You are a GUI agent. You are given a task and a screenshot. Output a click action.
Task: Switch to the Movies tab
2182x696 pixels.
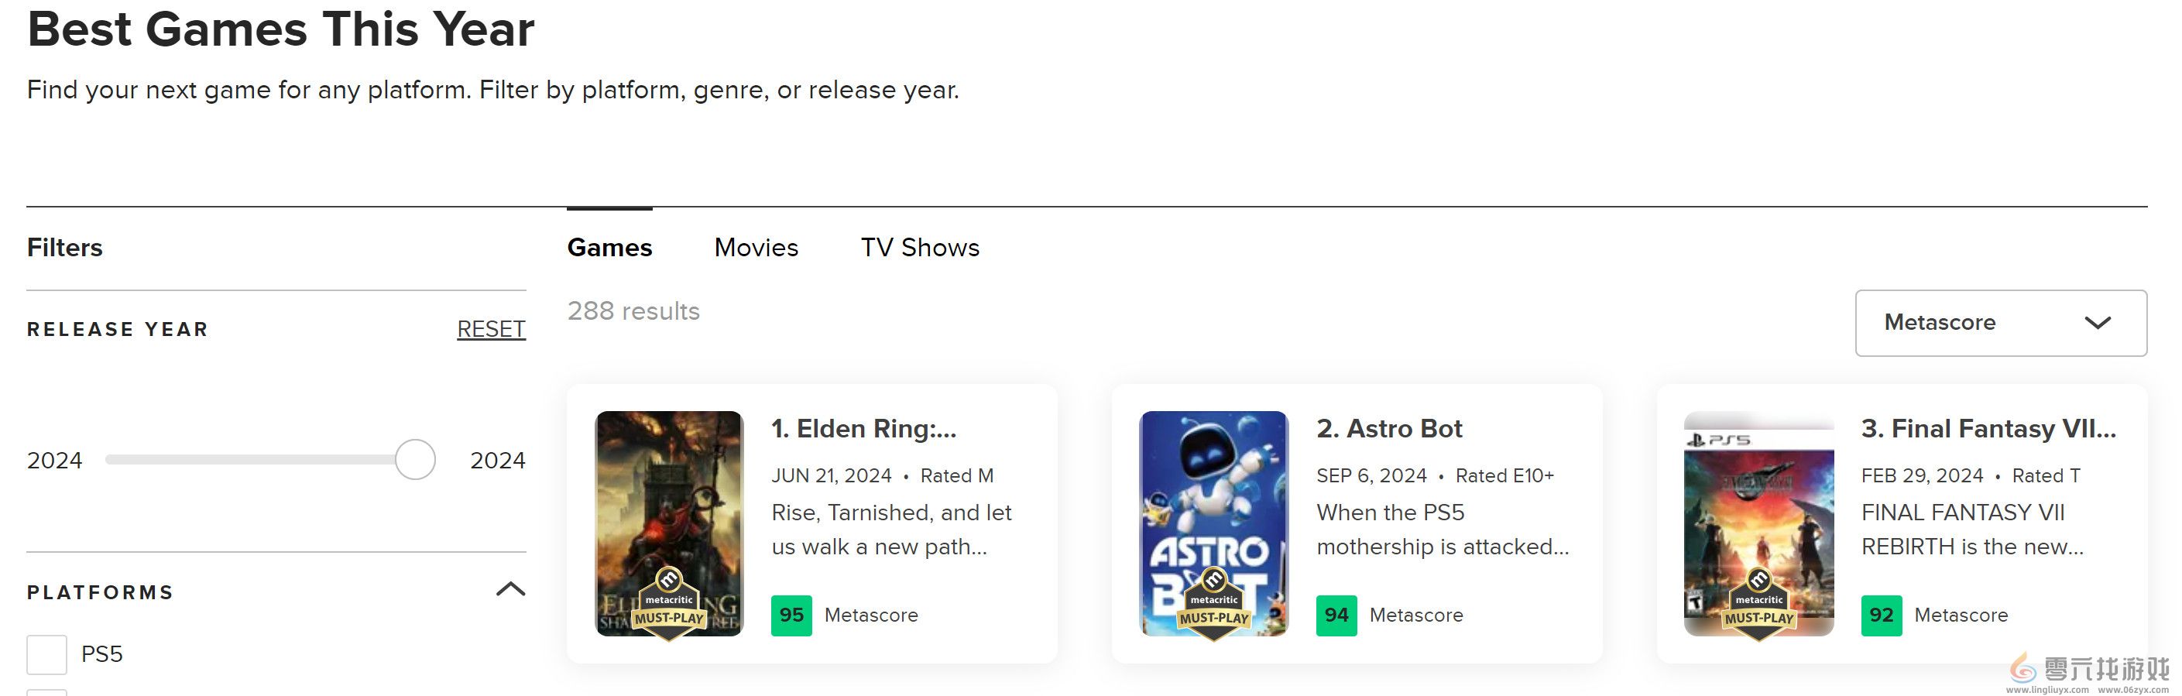click(x=756, y=247)
